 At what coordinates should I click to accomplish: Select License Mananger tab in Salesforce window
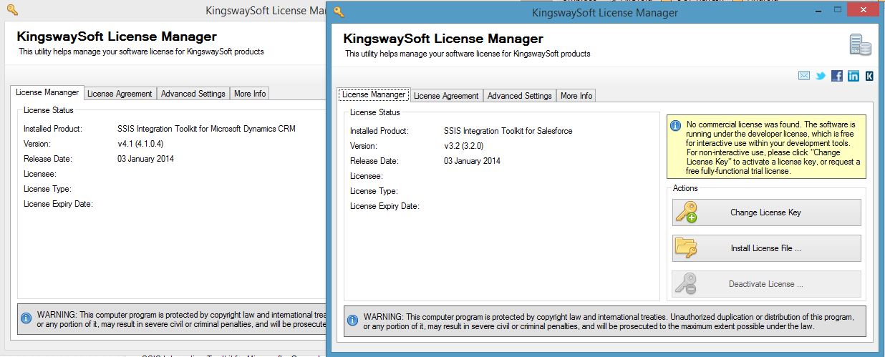[374, 94]
